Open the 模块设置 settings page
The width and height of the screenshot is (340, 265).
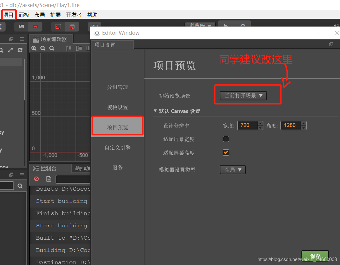click(x=118, y=107)
